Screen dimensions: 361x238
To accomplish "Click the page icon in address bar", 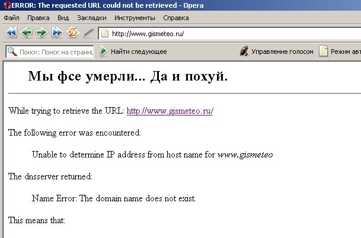I will pyautogui.click(x=105, y=34).
